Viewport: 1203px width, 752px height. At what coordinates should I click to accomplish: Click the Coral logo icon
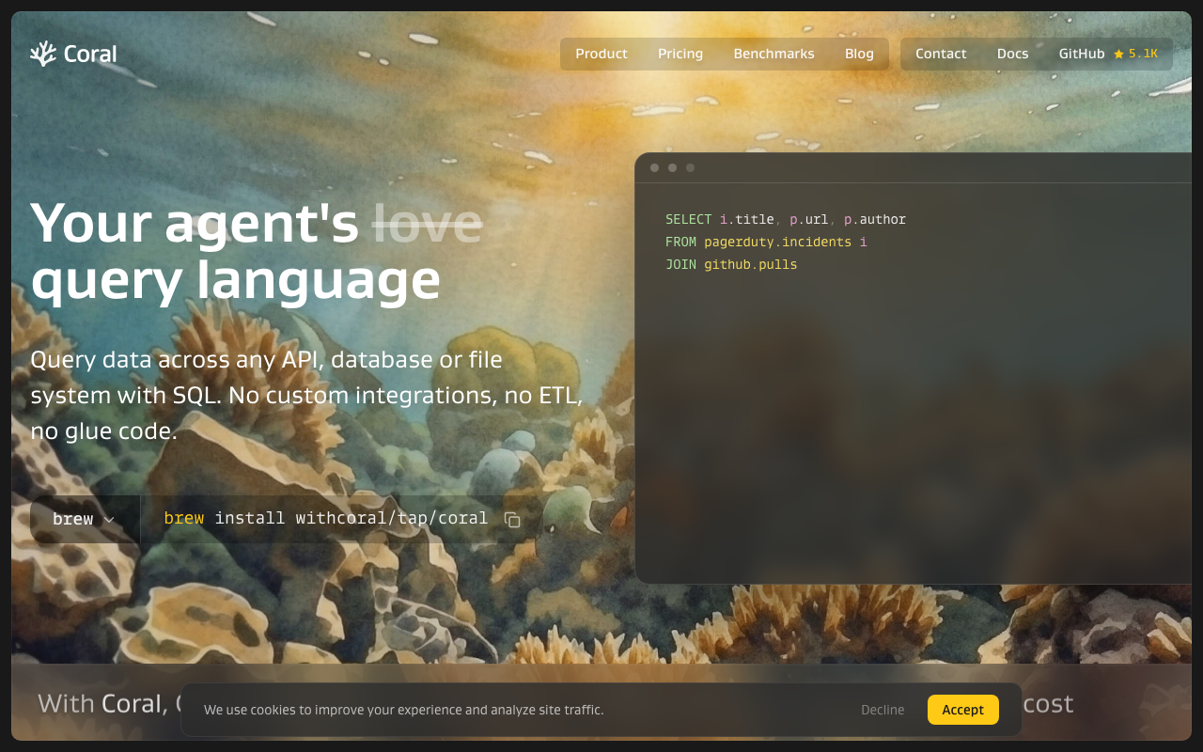pyautogui.click(x=43, y=54)
